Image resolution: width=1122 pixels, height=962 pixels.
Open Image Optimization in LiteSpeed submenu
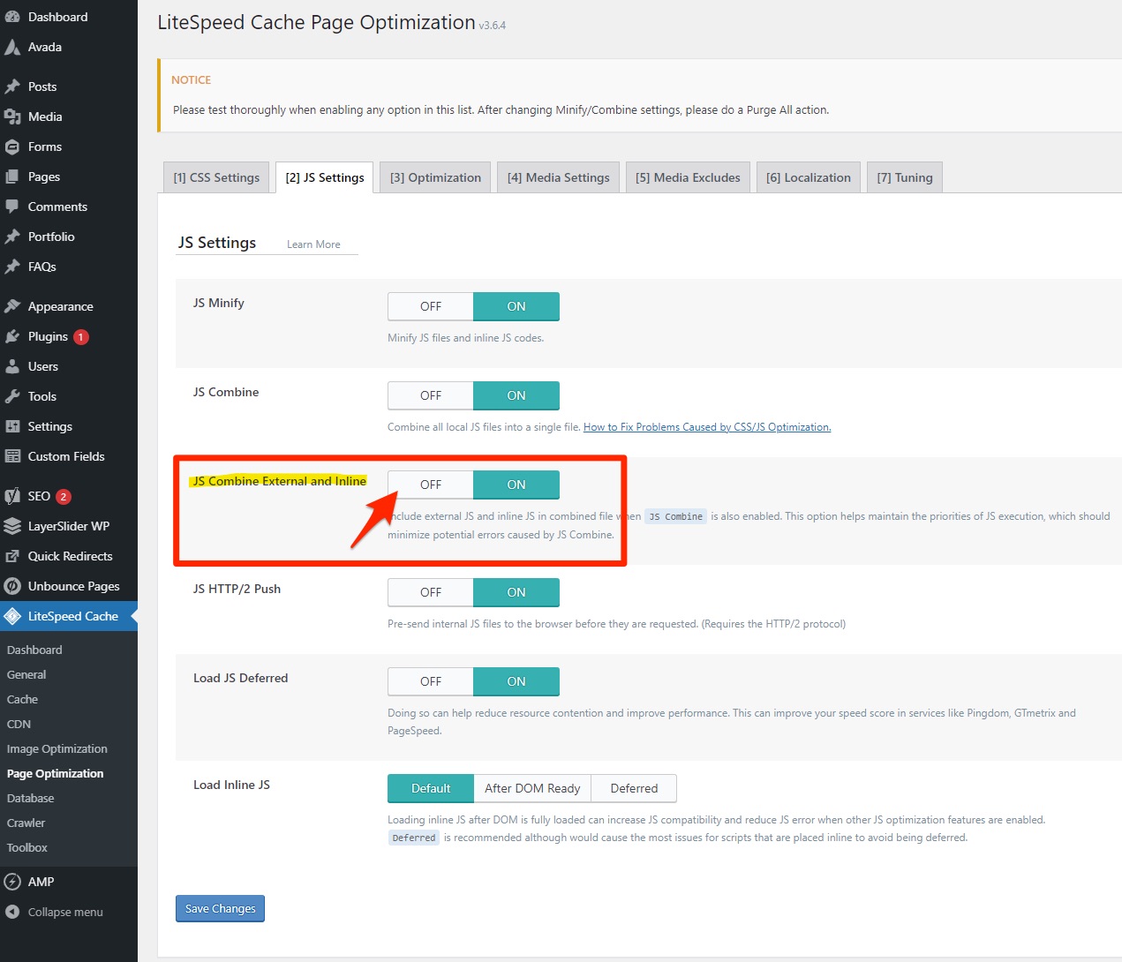[57, 748]
